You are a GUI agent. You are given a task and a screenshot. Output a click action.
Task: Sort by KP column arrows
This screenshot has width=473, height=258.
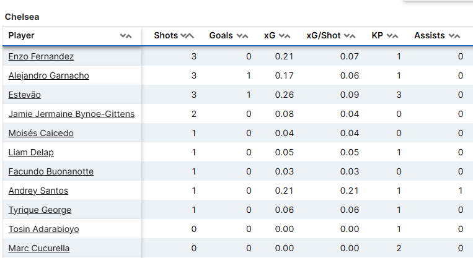click(392, 36)
